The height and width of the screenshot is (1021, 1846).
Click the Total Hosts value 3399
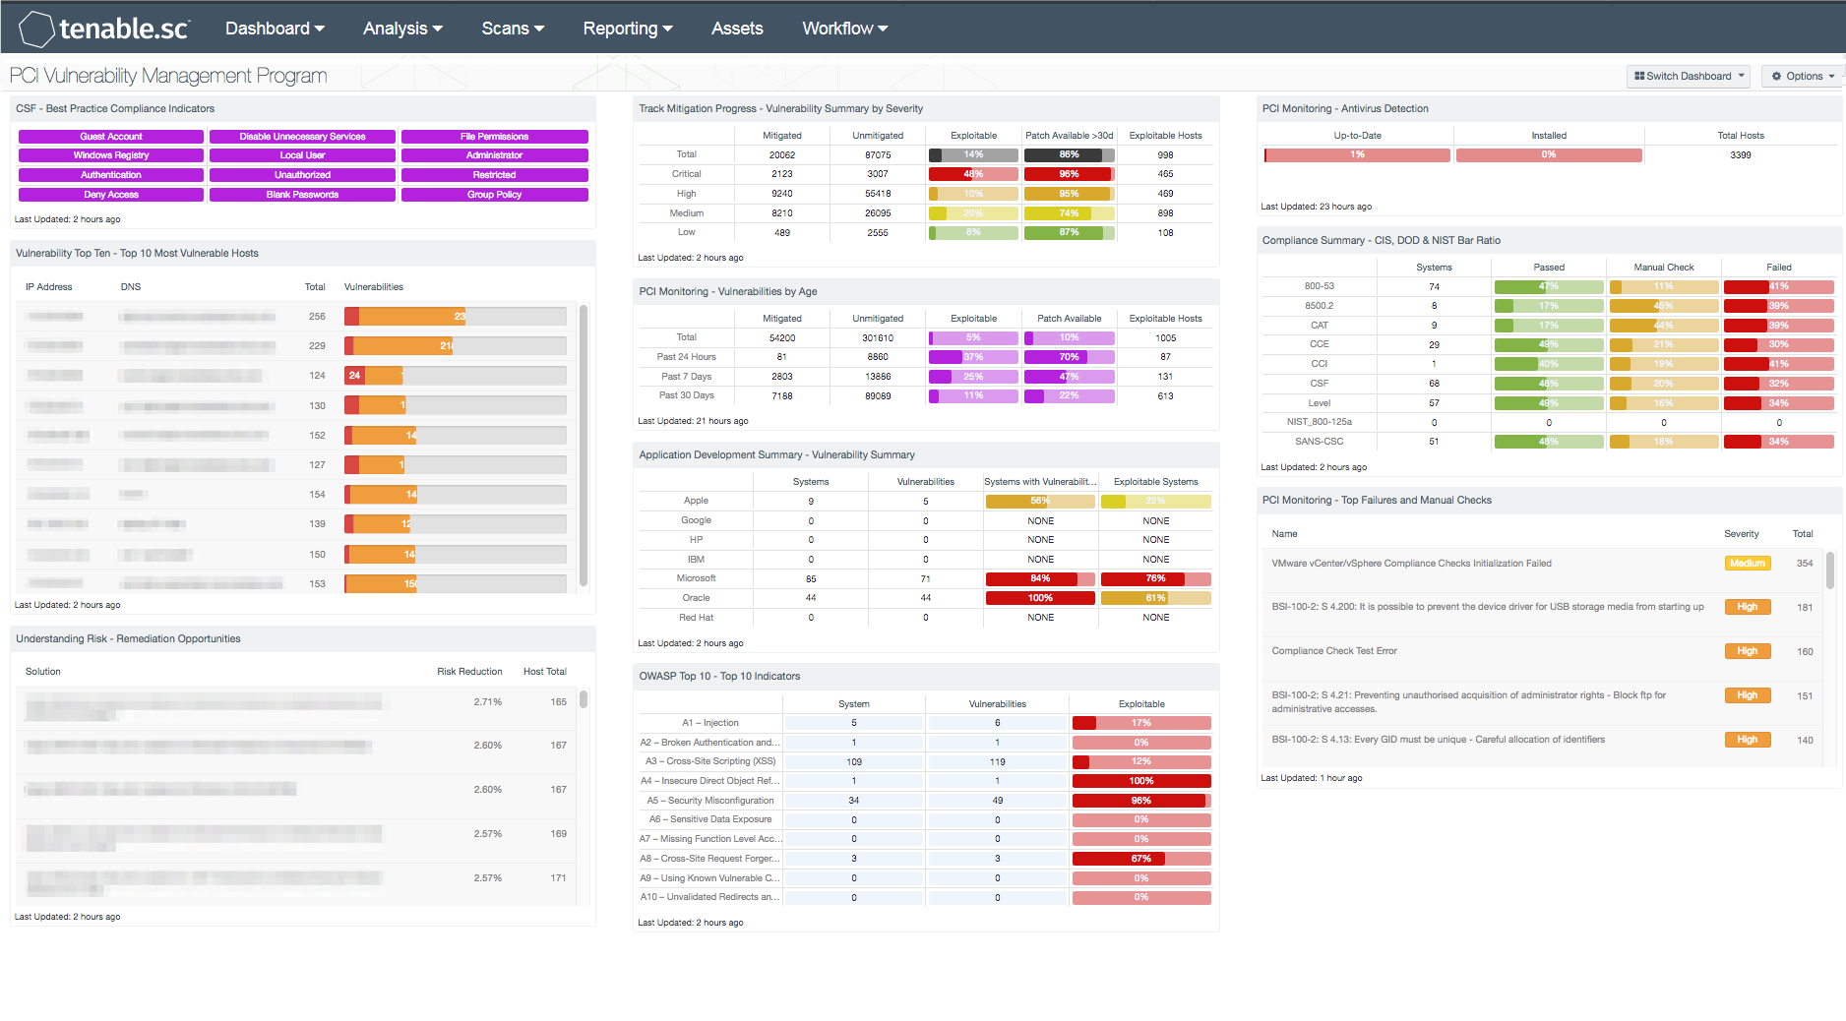[1740, 155]
